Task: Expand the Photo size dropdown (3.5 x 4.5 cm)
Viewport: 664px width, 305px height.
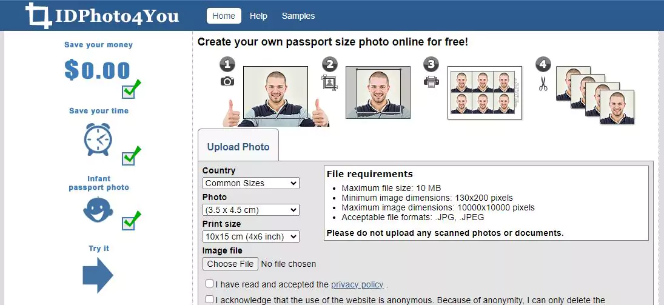Action: coord(250,210)
